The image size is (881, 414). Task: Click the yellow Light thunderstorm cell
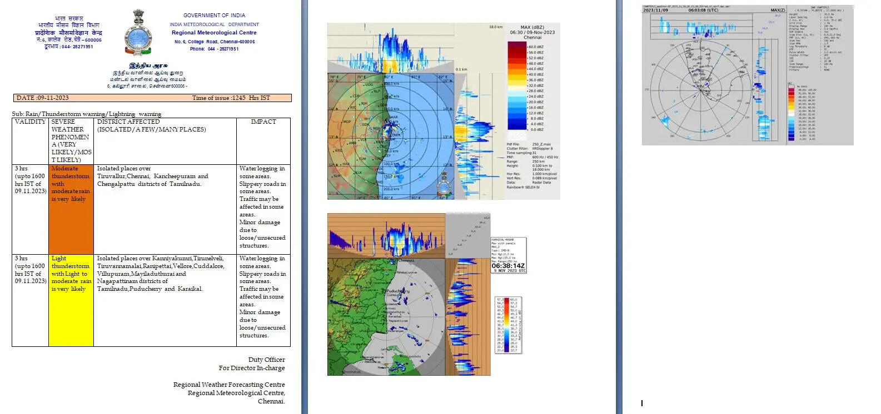click(71, 300)
